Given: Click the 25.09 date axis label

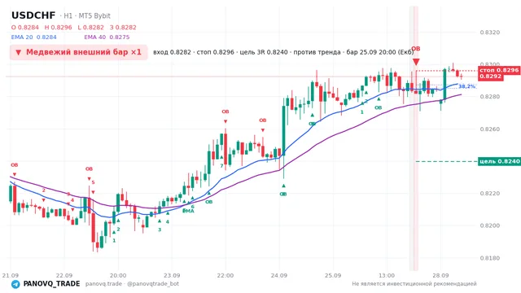Looking at the screenshot, I should tap(333, 275).
